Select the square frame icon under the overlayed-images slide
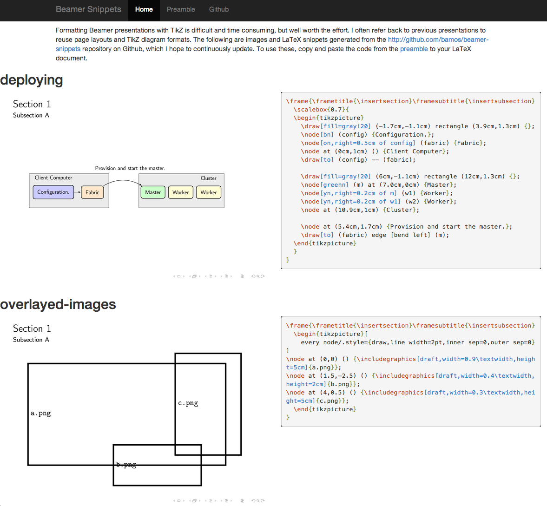547x506 pixels. coord(178,500)
